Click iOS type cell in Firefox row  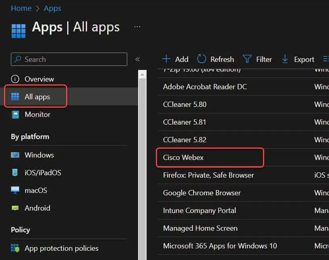point(322,175)
